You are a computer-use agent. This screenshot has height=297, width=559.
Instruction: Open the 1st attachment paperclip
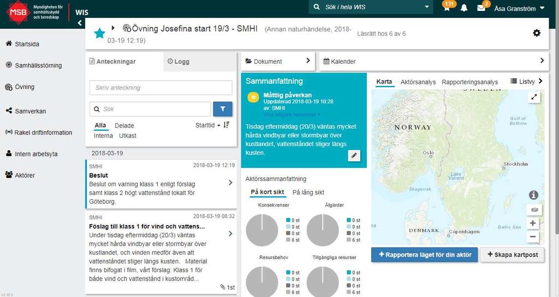click(x=228, y=287)
